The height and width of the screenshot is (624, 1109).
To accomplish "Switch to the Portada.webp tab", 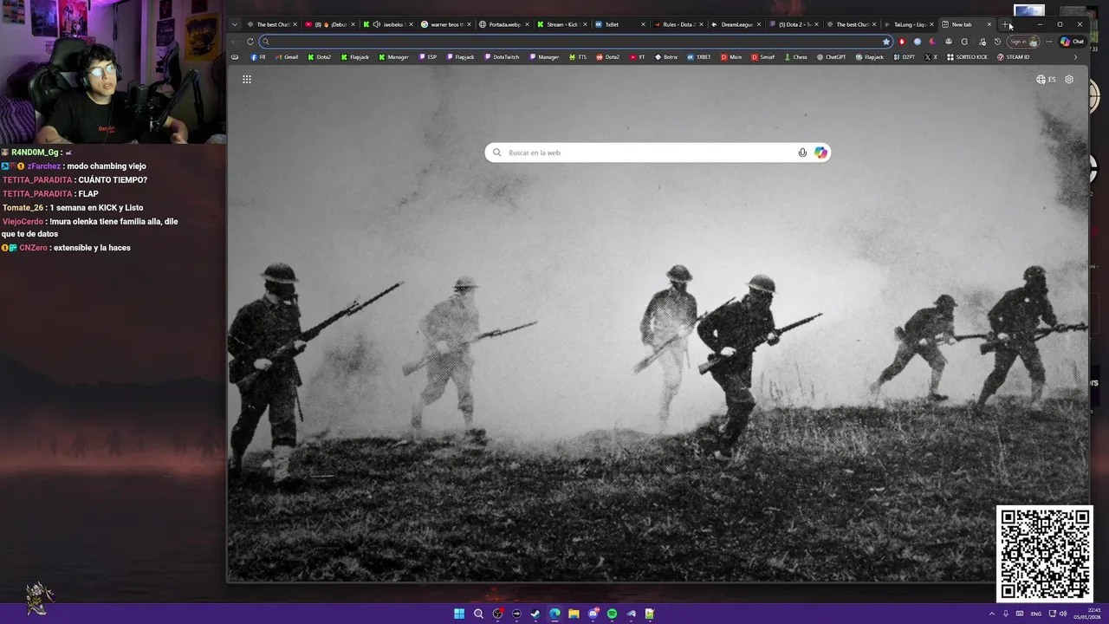I will tap(504, 24).
